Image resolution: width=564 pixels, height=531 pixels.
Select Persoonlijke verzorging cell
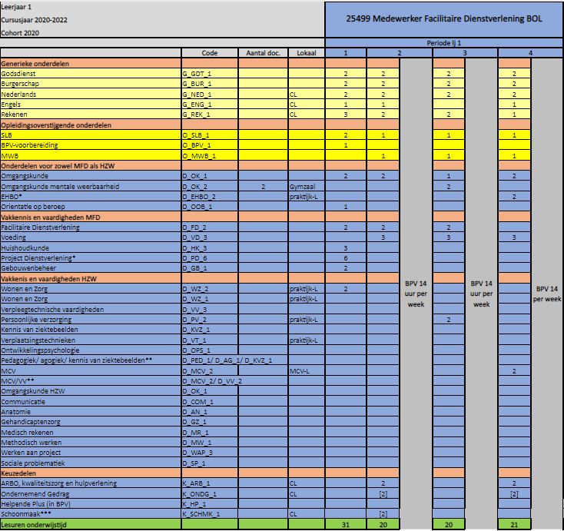91,320
